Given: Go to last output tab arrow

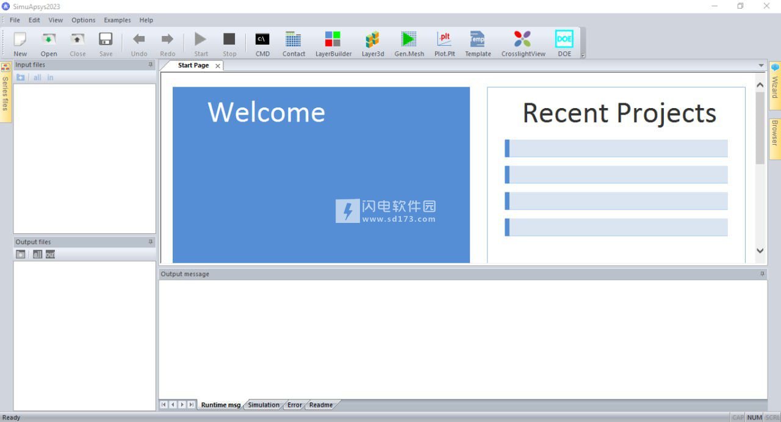Looking at the screenshot, I should [x=192, y=404].
